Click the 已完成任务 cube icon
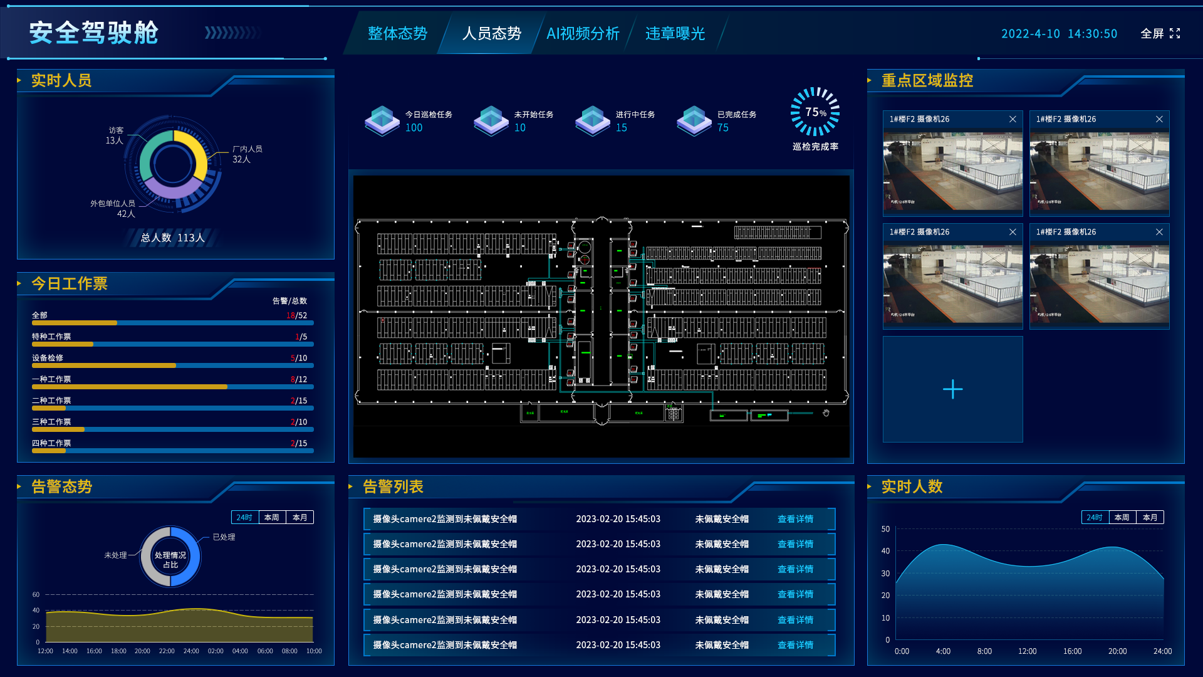The width and height of the screenshot is (1203, 677). click(694, 121)
